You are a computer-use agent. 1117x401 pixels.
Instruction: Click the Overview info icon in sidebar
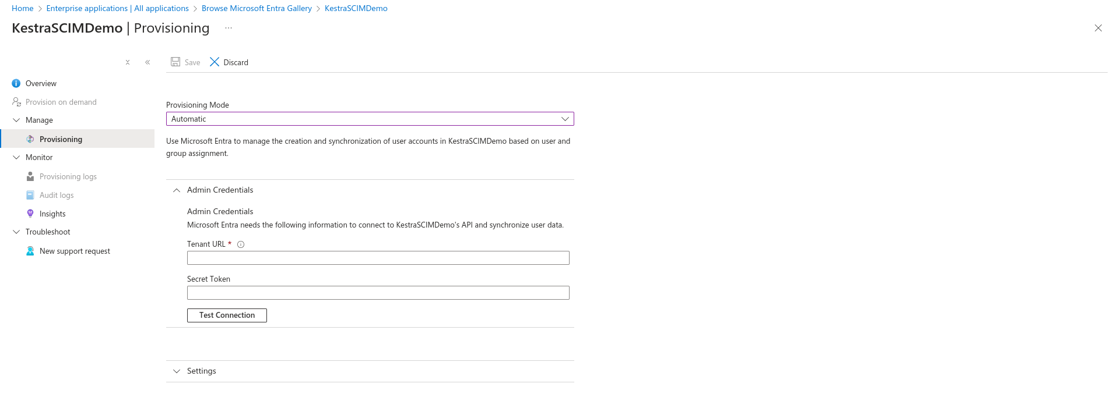coord(16,84)
